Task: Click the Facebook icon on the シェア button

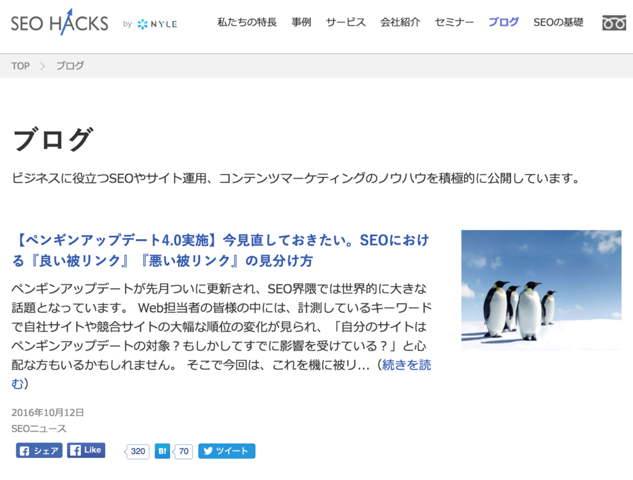Action: [25, 451]
